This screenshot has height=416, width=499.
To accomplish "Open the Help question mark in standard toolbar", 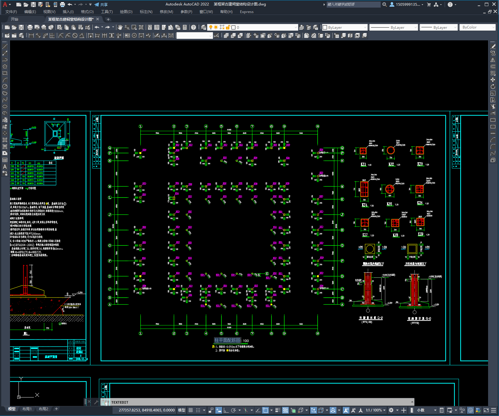I will click(x=194, y=27).
